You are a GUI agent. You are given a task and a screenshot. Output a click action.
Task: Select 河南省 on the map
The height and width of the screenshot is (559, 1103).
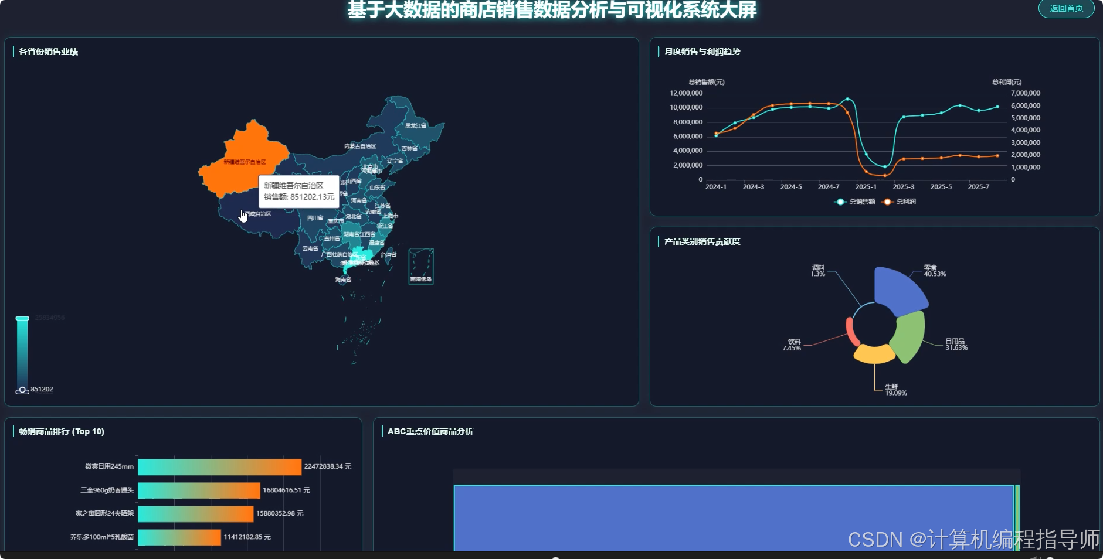click(x=358, y=200)
